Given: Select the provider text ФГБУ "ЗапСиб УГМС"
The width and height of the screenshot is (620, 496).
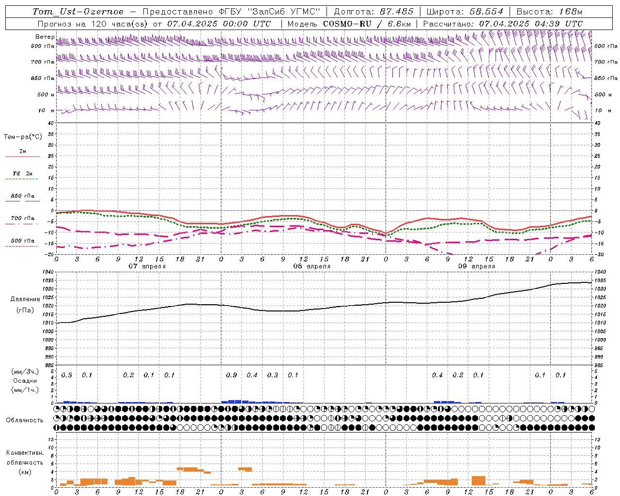Looking at the screenshot, I should point(271,12).
